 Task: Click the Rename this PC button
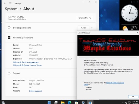pos(85,18)
